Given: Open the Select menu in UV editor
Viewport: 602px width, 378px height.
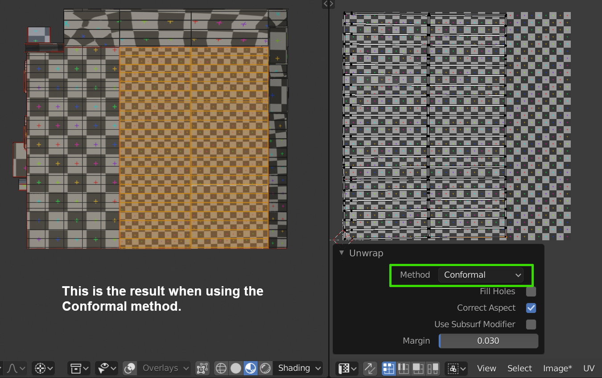Looking at the screenshot, I should [520, 369].
